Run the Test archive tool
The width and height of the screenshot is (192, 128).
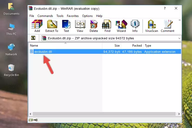[66, 26]
